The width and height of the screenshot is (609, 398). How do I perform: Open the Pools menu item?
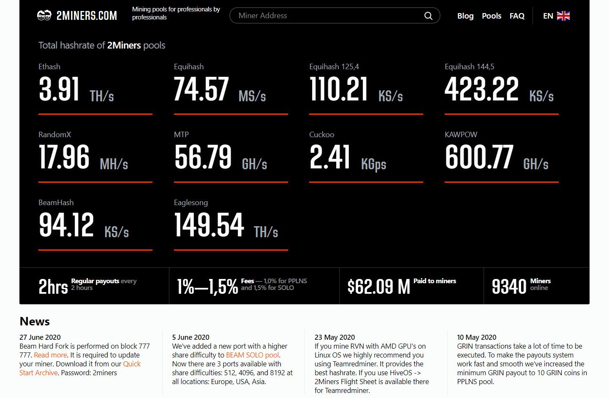(491, 16)
